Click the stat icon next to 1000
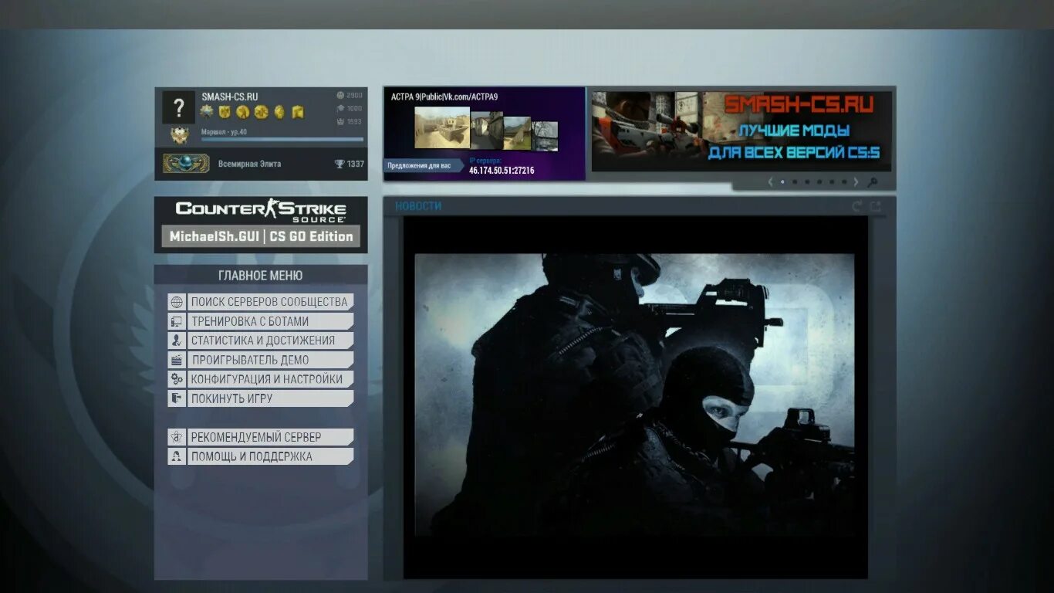 click(340, 108)
